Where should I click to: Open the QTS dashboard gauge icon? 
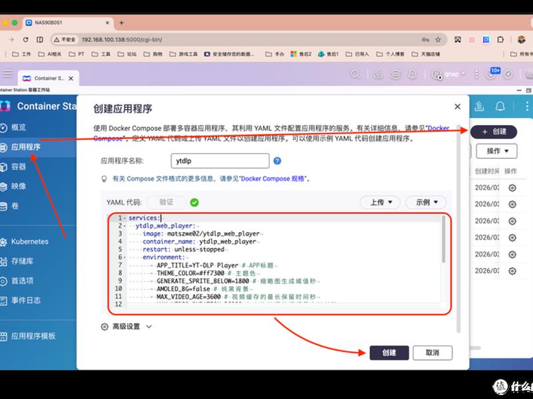(x=508, y=74)
